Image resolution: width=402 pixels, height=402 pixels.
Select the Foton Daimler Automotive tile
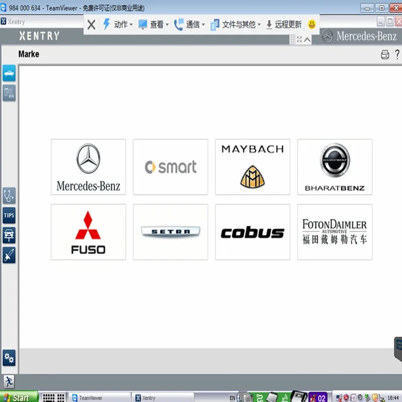[335, 232]
